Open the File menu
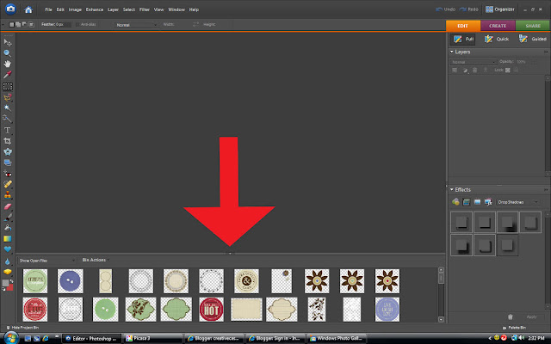Image resolution: width=551 pixels, height=344 pixels. pyautogui.click(x=48, y=9)
